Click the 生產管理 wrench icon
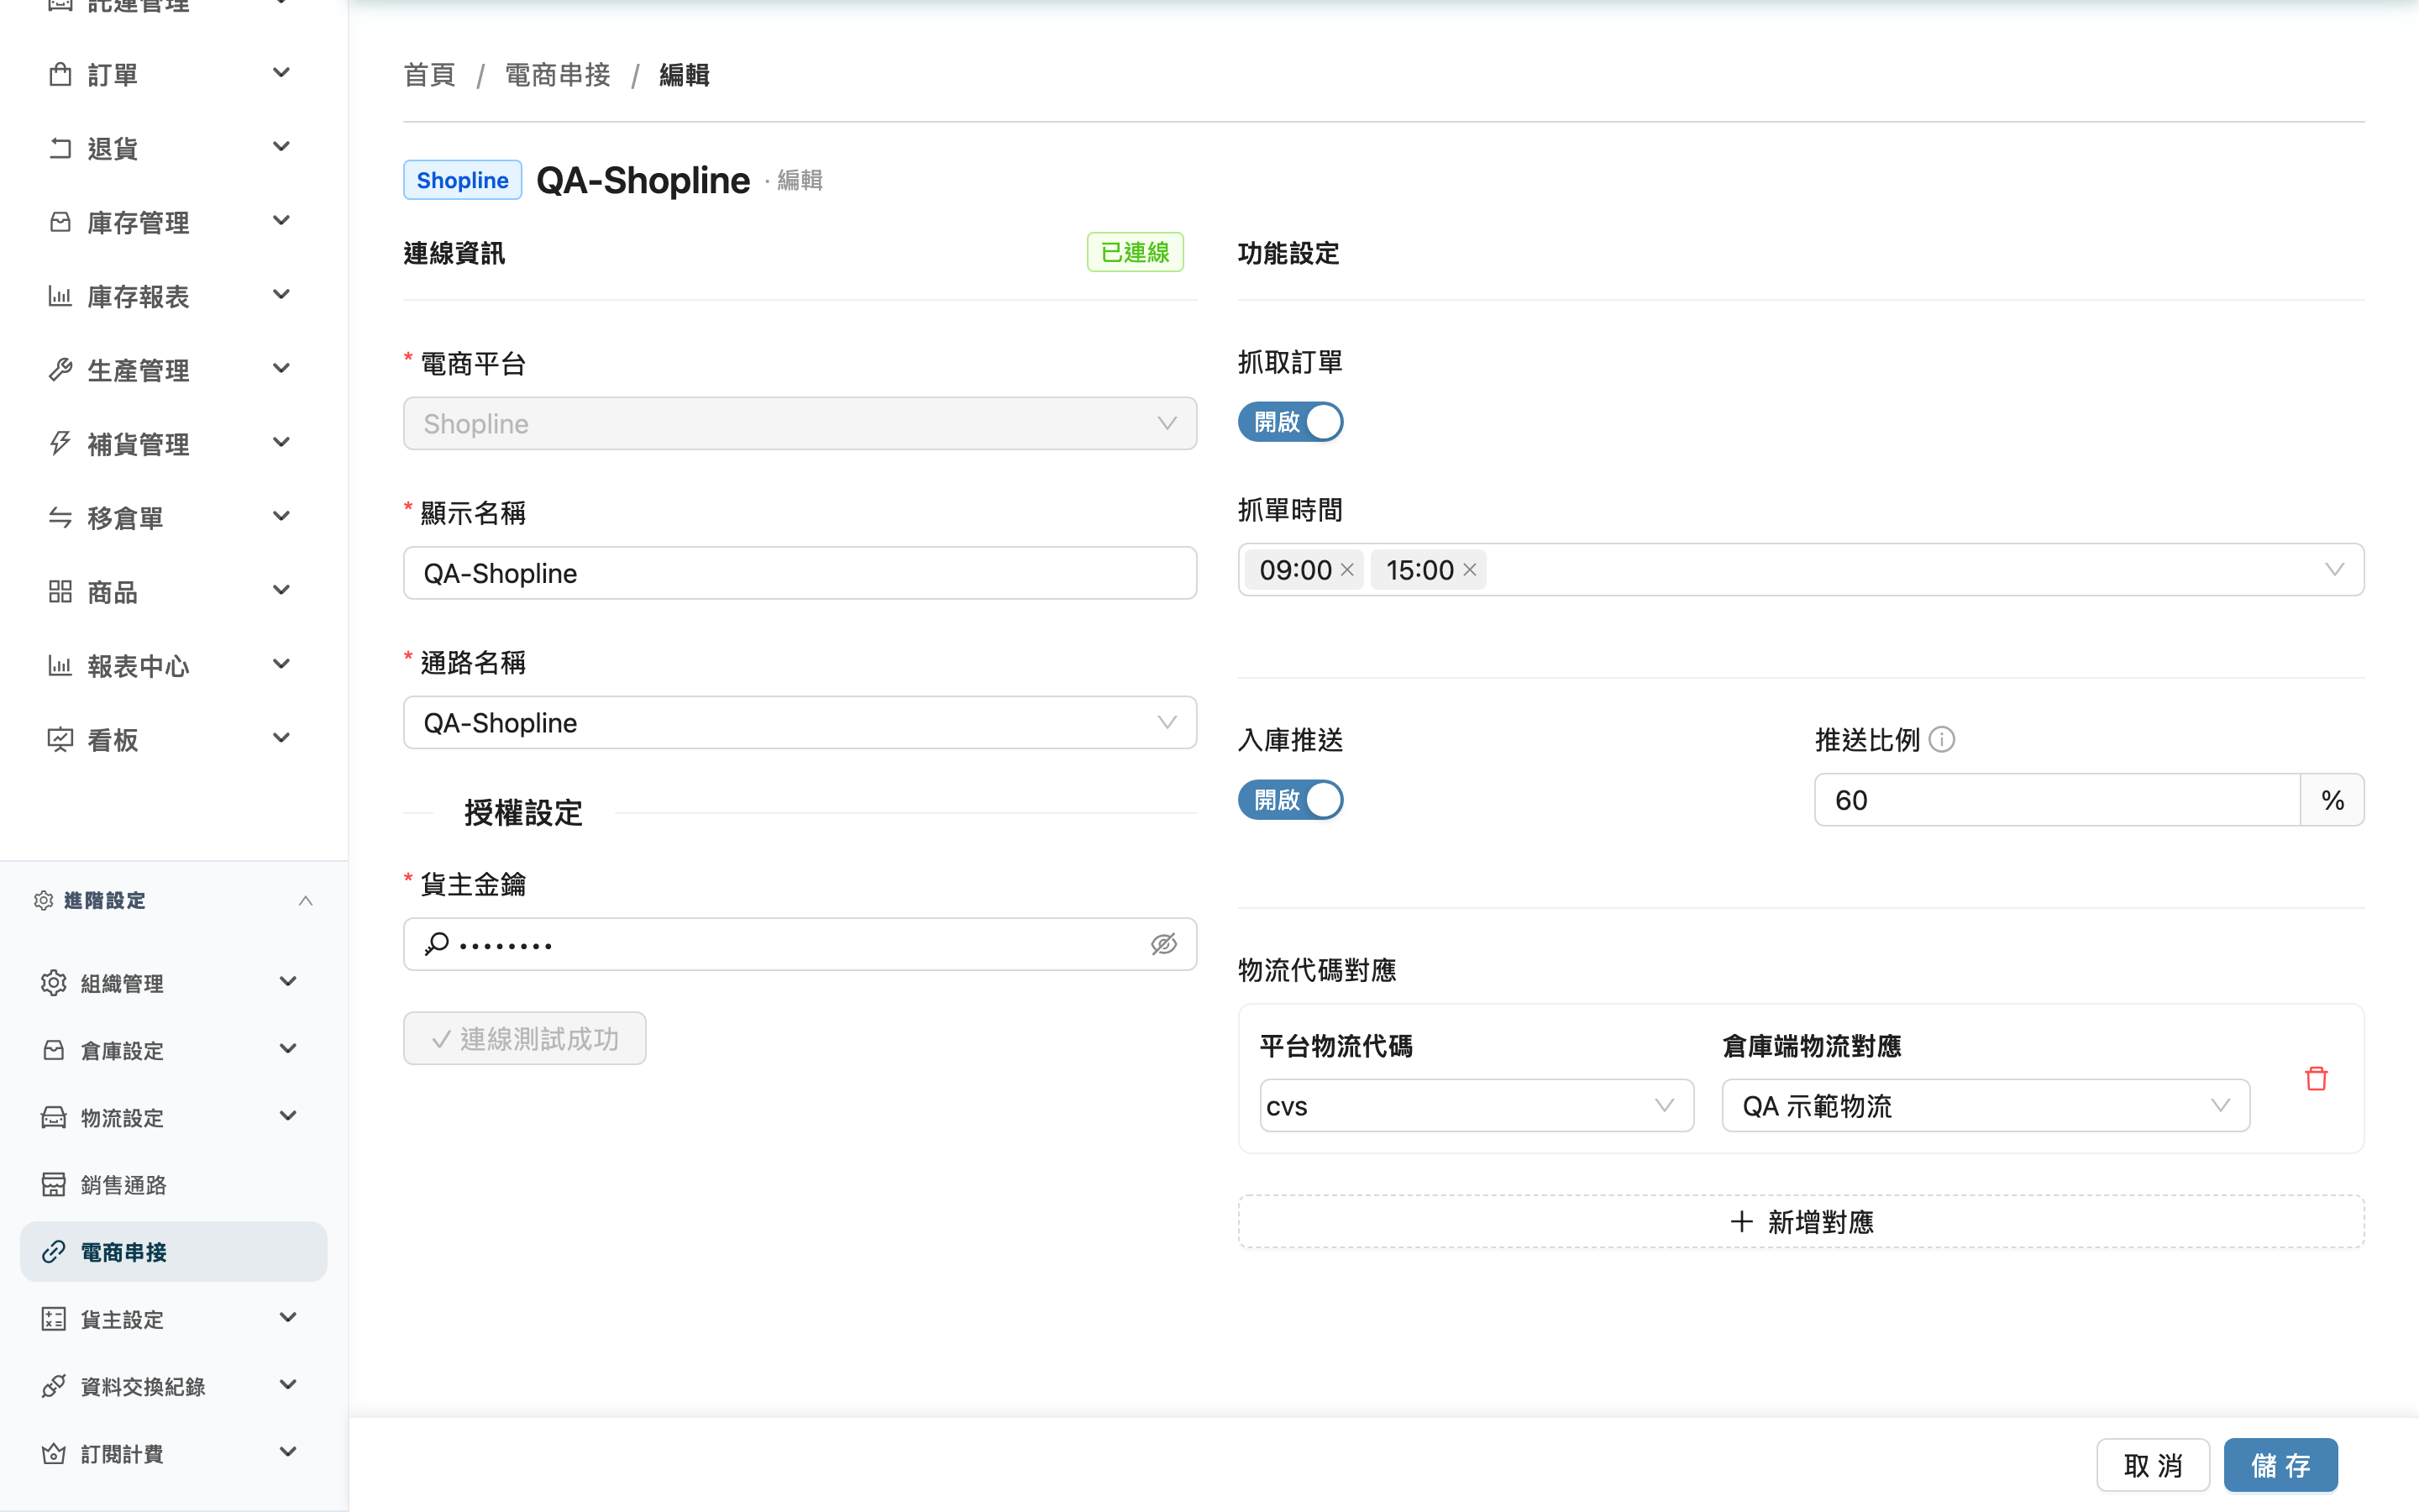Viewport: 2419px width, 1512px height. tap(60, 370)
